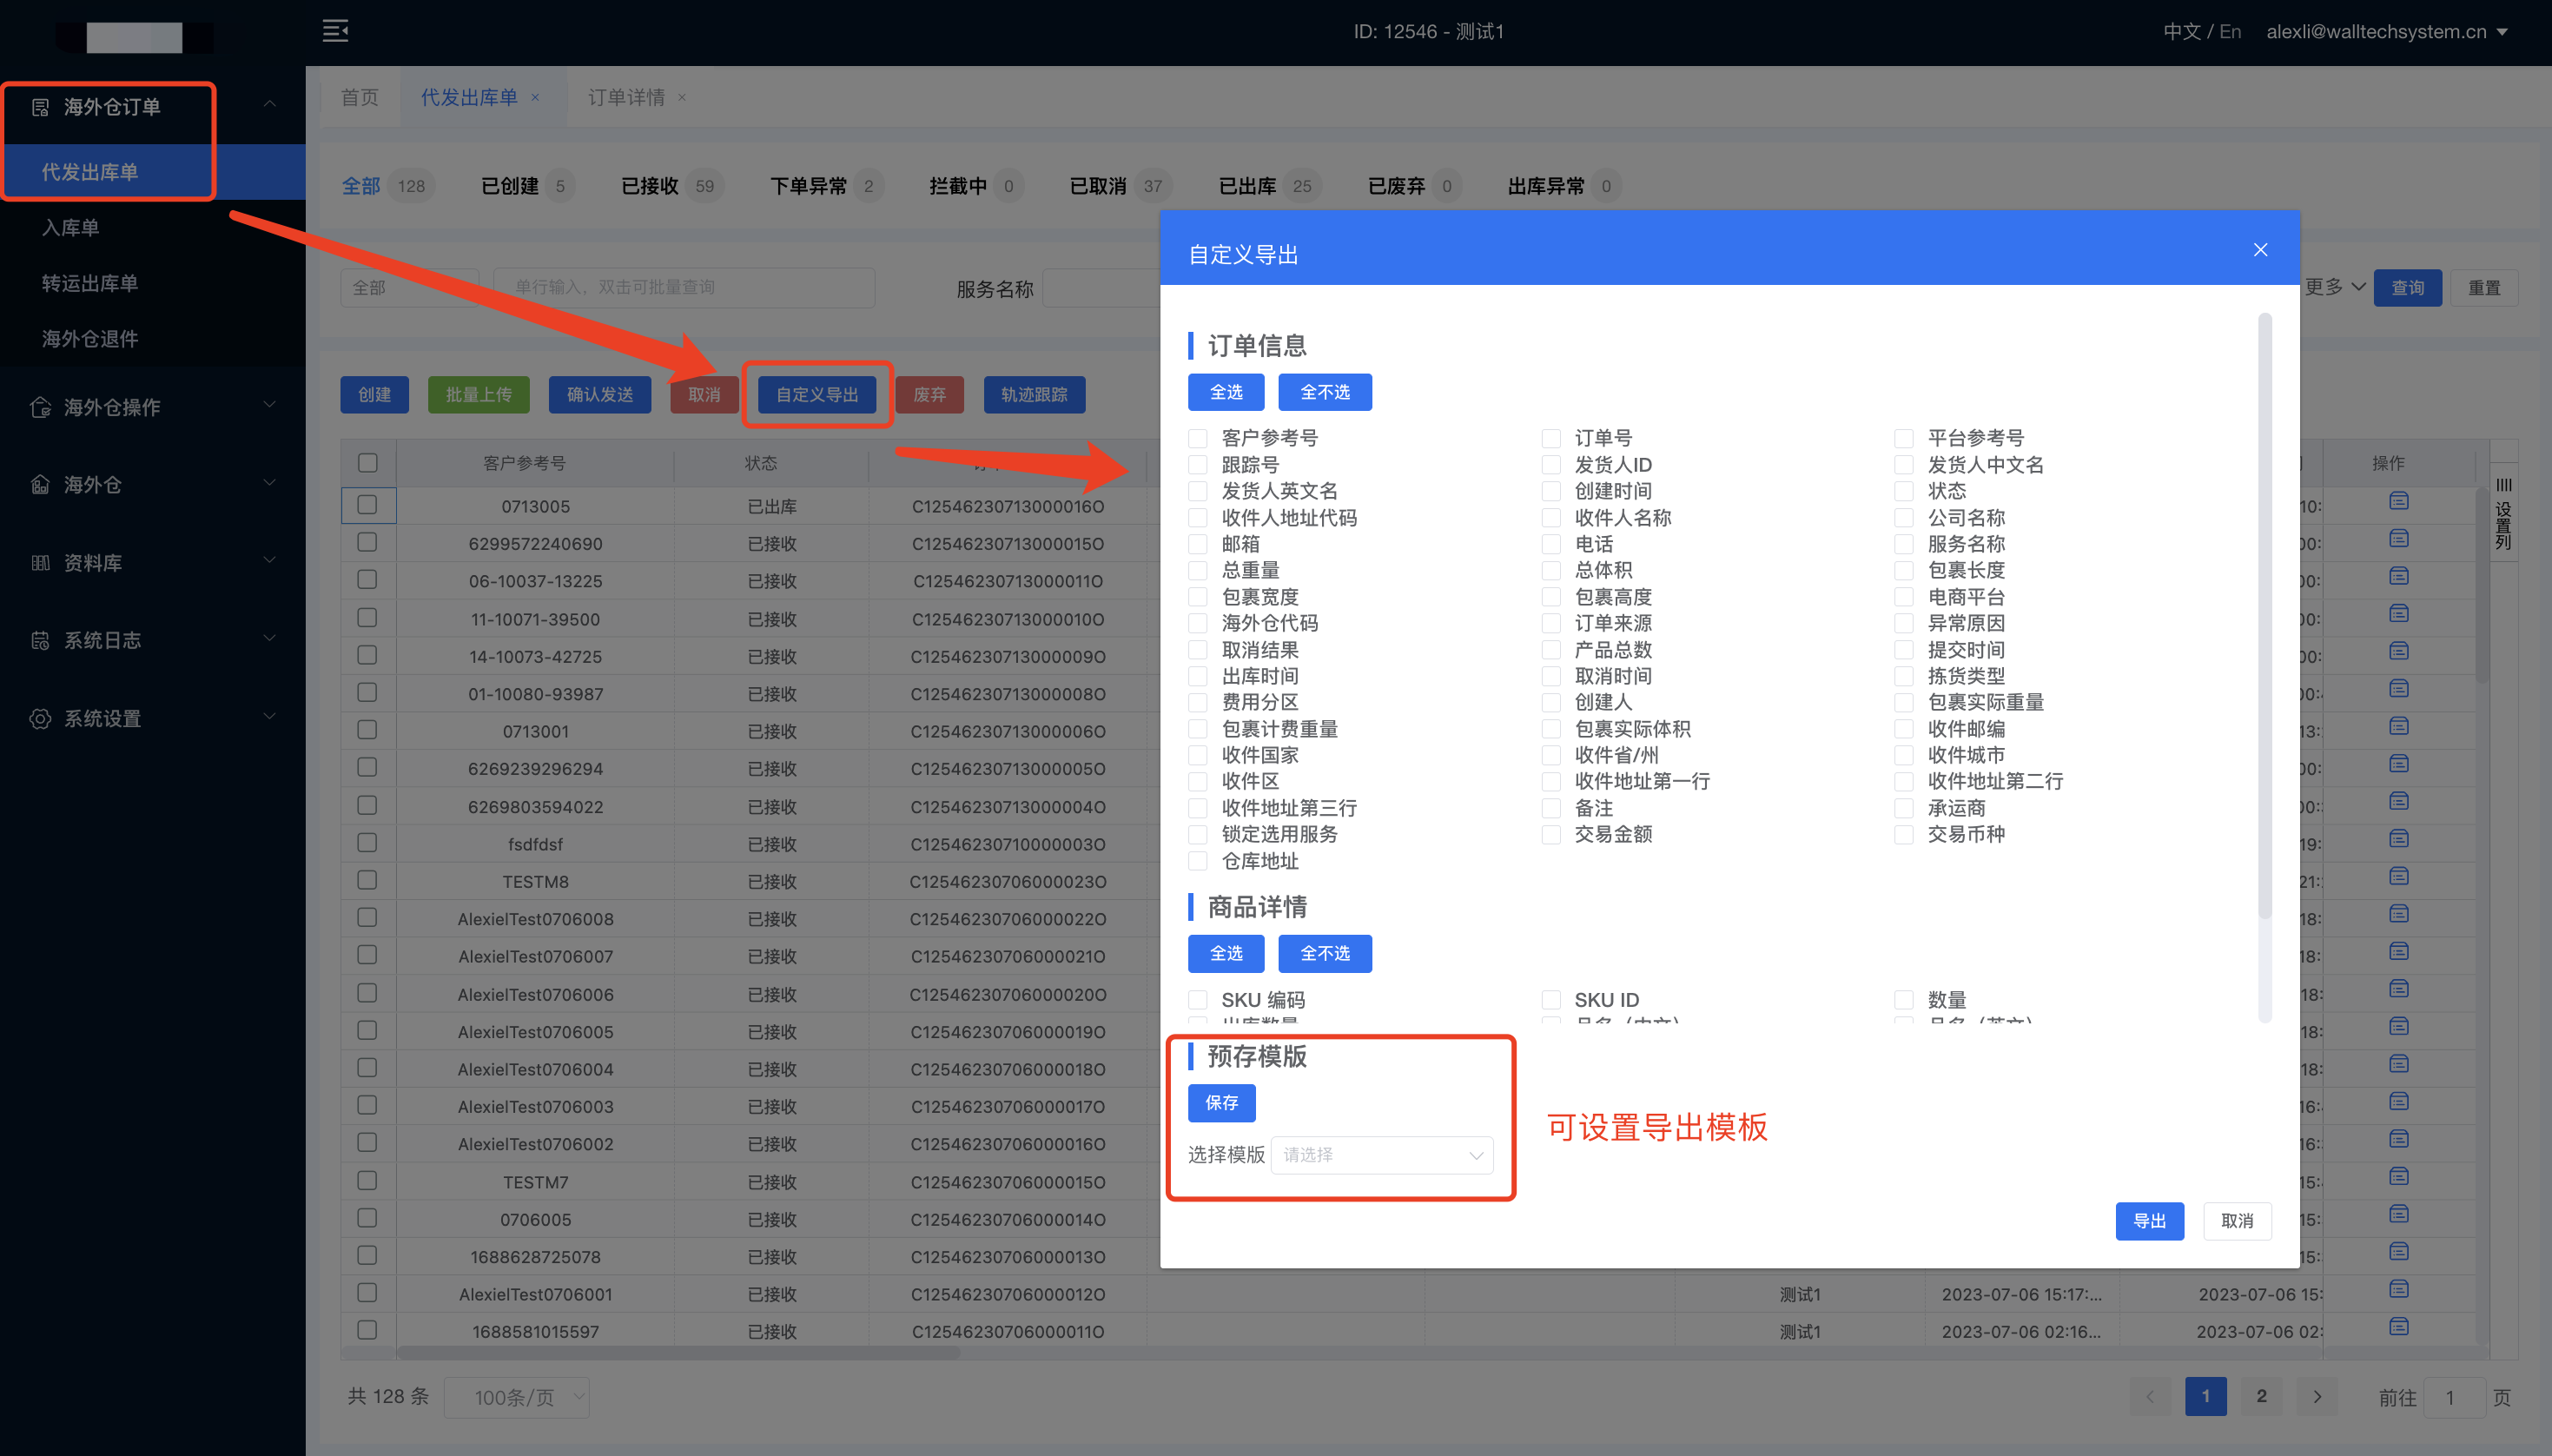Screen dimensions: 2552x1456
Task: Tick the SKU ID checkbox
Action: click(x=1550, y=1000)
